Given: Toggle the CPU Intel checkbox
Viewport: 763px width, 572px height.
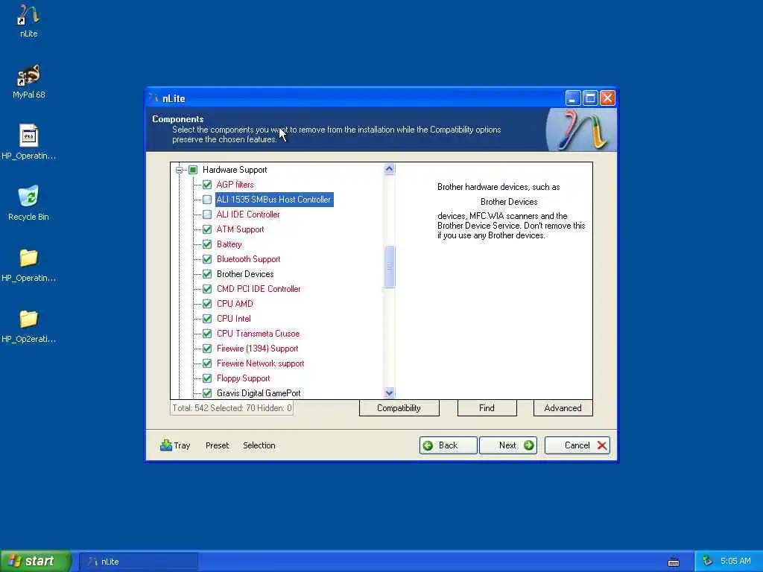Looking at the screenshot, I should (207, 319).
